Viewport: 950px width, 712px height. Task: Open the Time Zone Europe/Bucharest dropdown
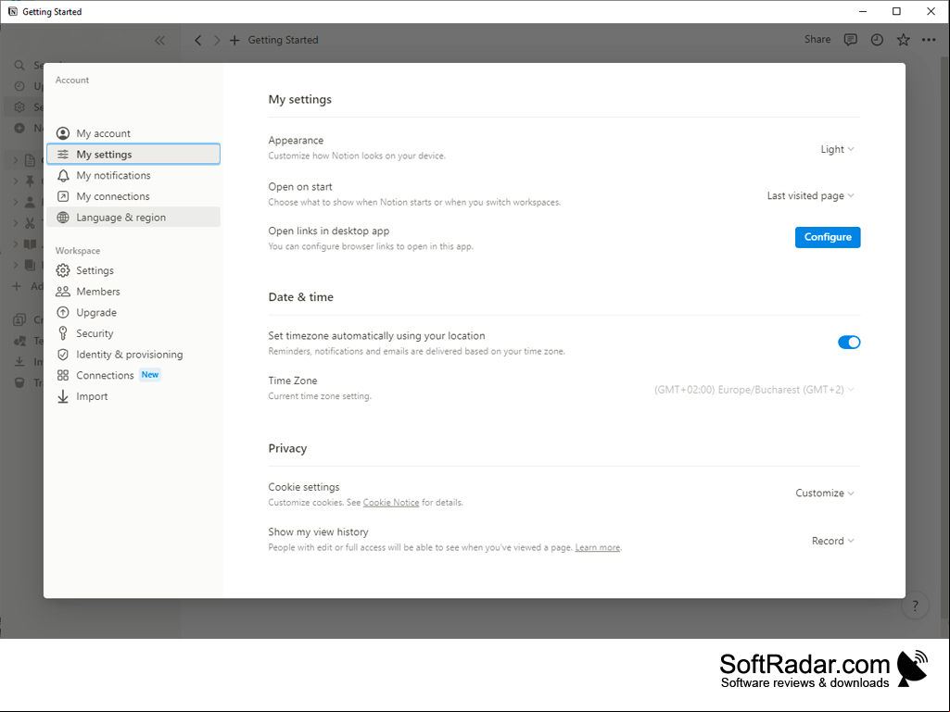coord(754,390)
